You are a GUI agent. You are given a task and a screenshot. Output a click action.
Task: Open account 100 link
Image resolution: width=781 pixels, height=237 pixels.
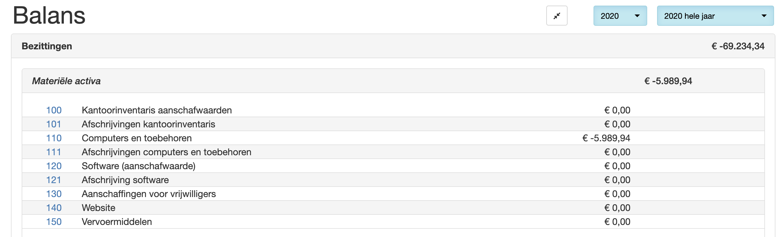tap(54, 110)
